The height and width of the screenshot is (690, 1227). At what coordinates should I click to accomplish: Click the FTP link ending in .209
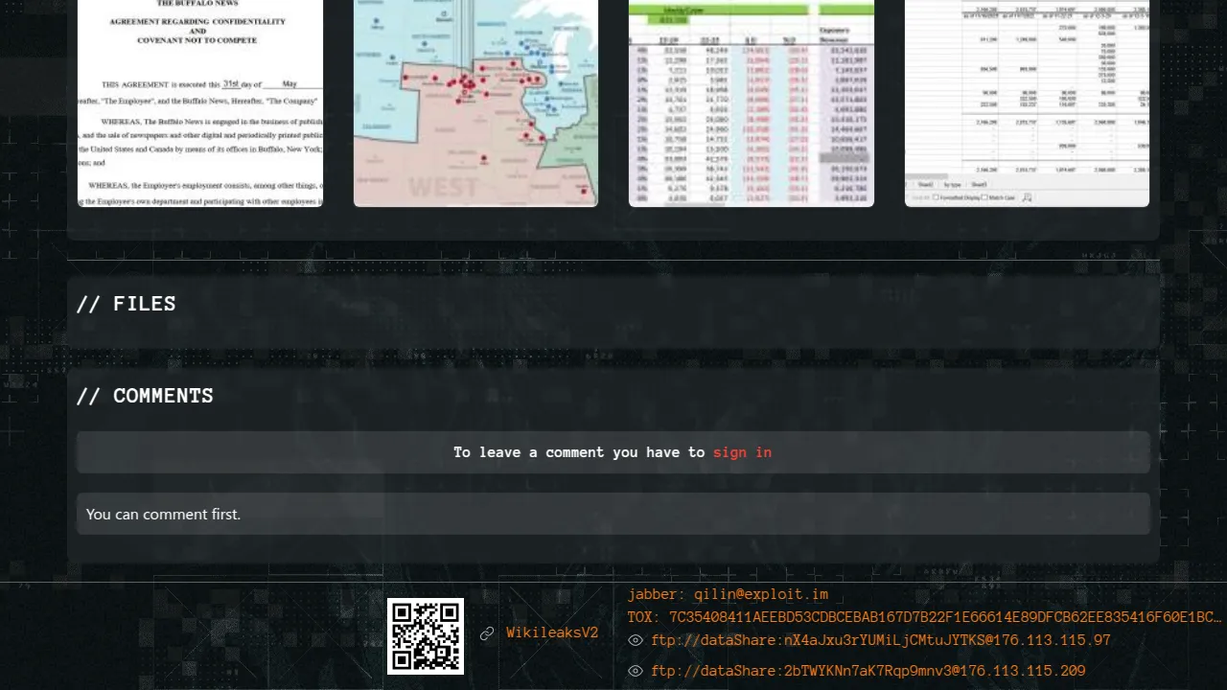pyautogui.click(x=868, y=672)
